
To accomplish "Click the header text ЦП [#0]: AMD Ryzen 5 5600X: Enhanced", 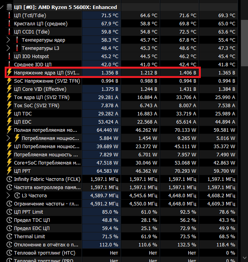I will click(x=66, y=7).
